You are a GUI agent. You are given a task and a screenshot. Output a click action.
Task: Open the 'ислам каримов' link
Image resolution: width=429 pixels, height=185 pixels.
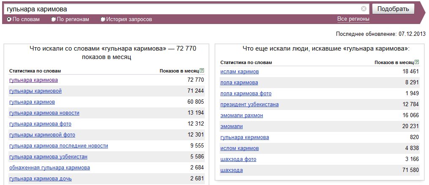[240, 72]
